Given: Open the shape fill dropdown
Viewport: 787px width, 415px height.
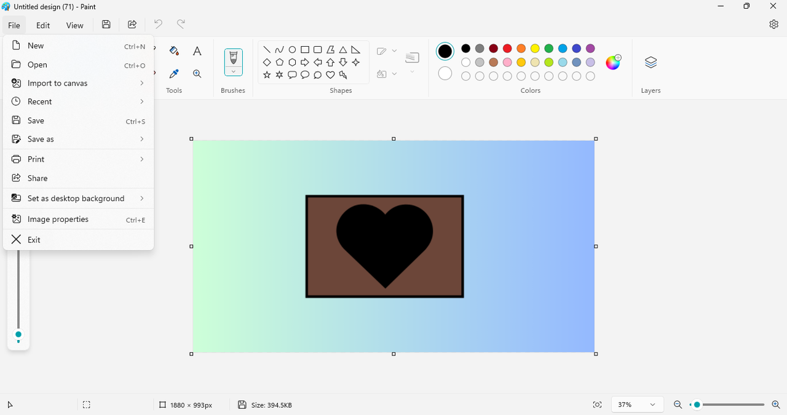Looking at the screenshot, I should [394, 74].
